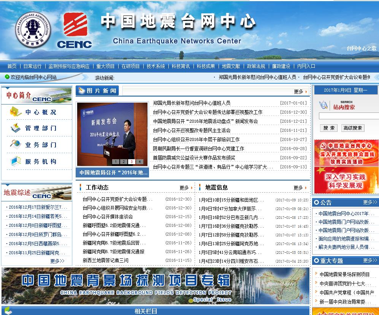379x315 pixels.
Task: Open 日常运行 menu item
Action: point(32,66)
